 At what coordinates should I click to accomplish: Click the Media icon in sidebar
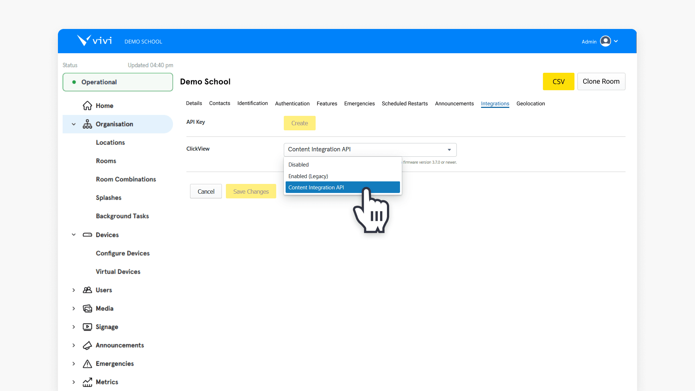point(87,308)
